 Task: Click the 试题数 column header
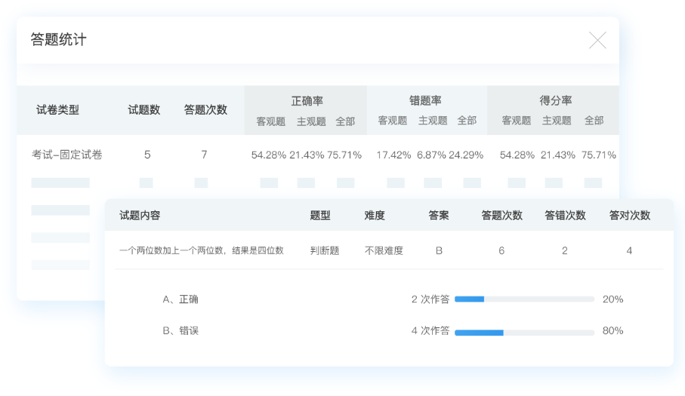pos(143,109)
